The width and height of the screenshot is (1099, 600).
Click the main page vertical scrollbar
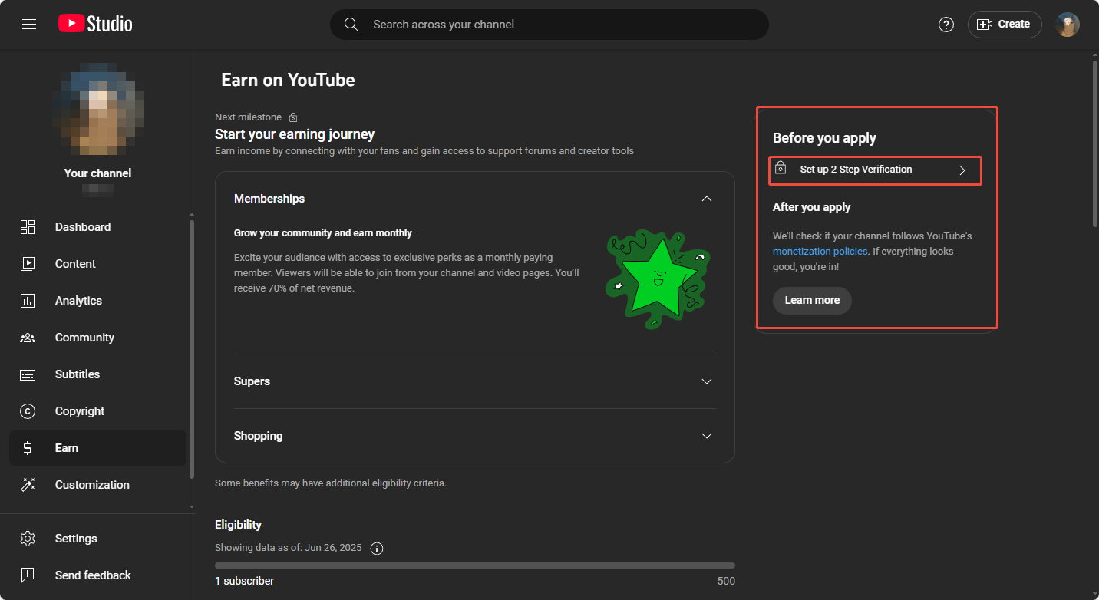click(1095, 143)
